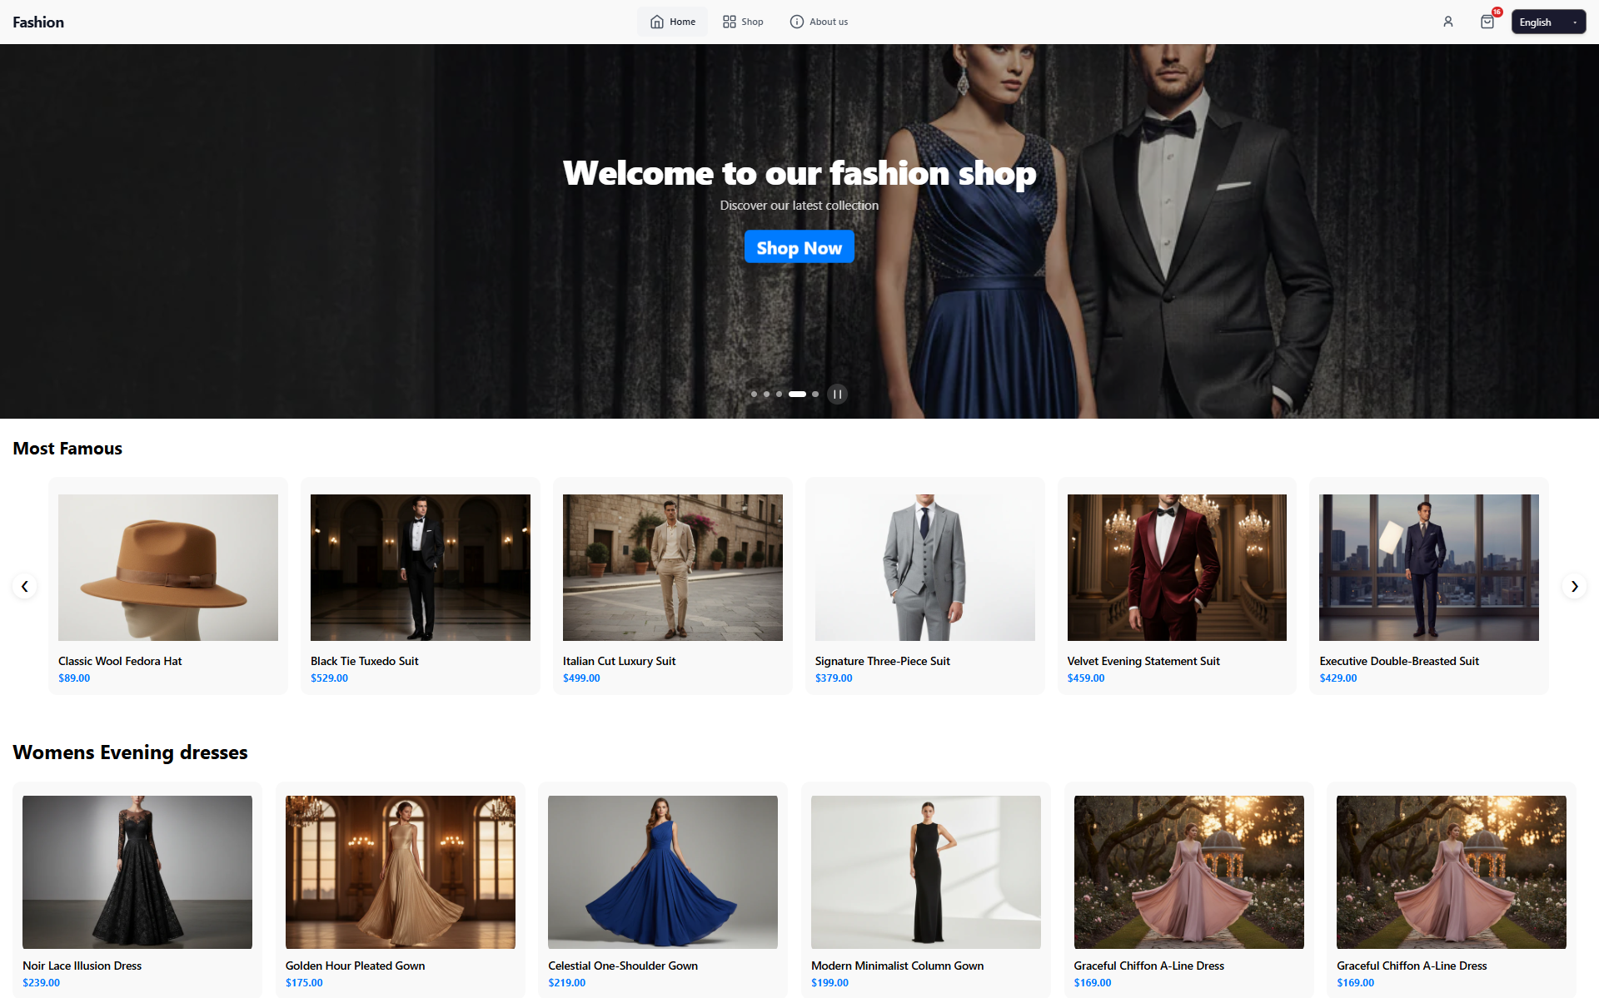Navigate to the About us page
The height and width of the screenshot is (998, 1599).
[x=819, y=21]
